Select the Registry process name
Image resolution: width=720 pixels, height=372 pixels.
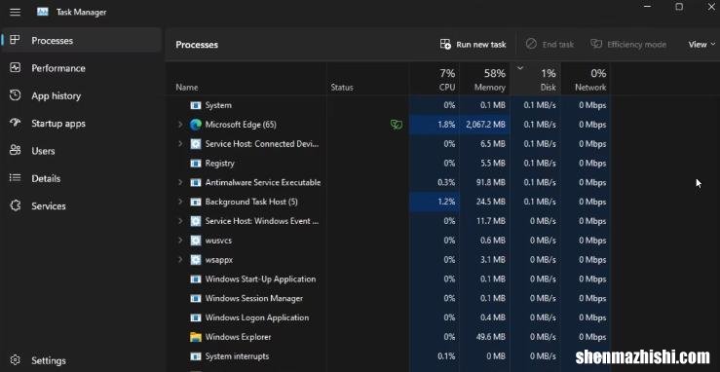coord(219,163)
